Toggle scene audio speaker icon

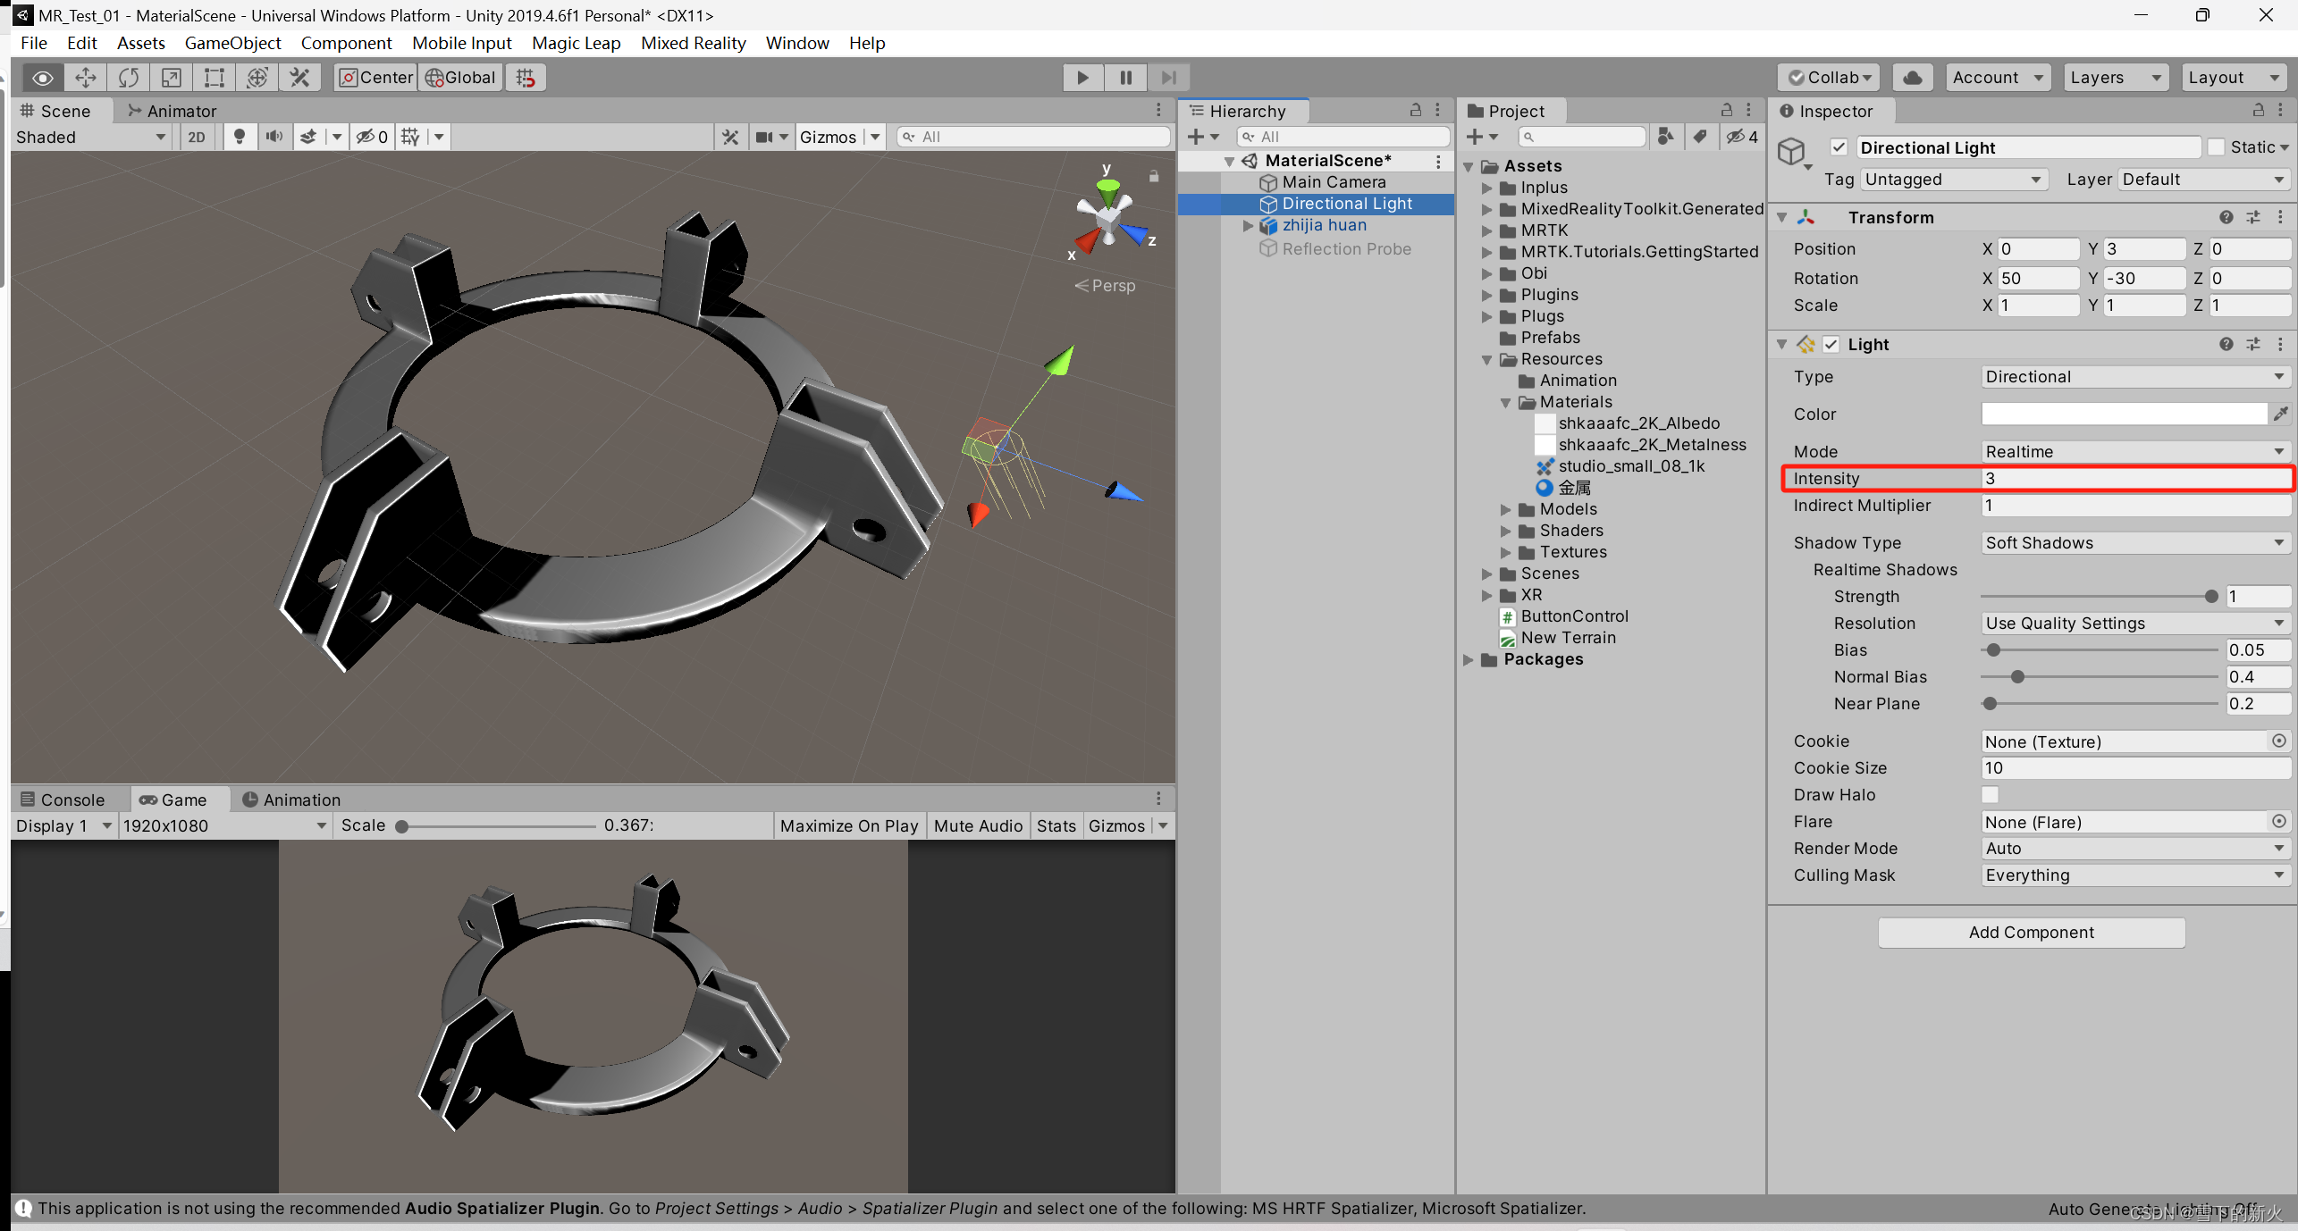(274, 137)
